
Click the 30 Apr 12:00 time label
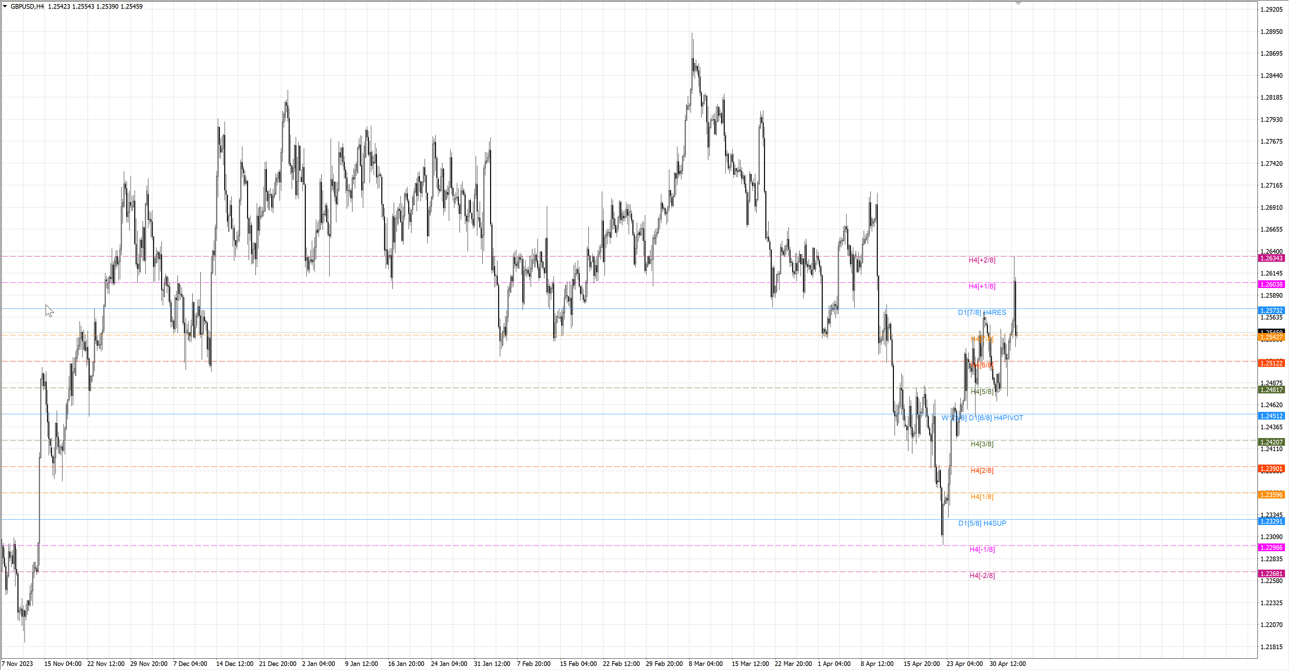click(x=1007, y=664)
